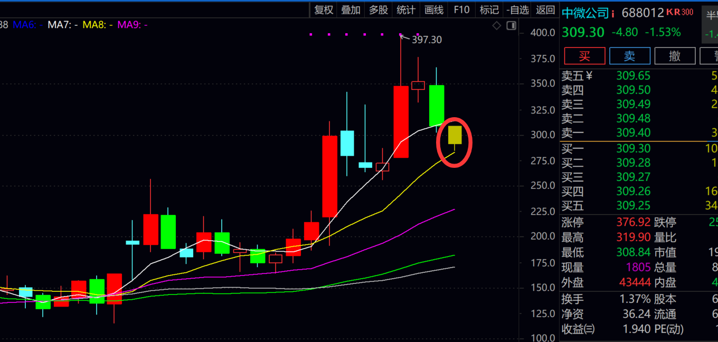Viewport: 718px width, 342px height.
Task: Open the 复权 adjustment menu
Action: click(324, 9)
